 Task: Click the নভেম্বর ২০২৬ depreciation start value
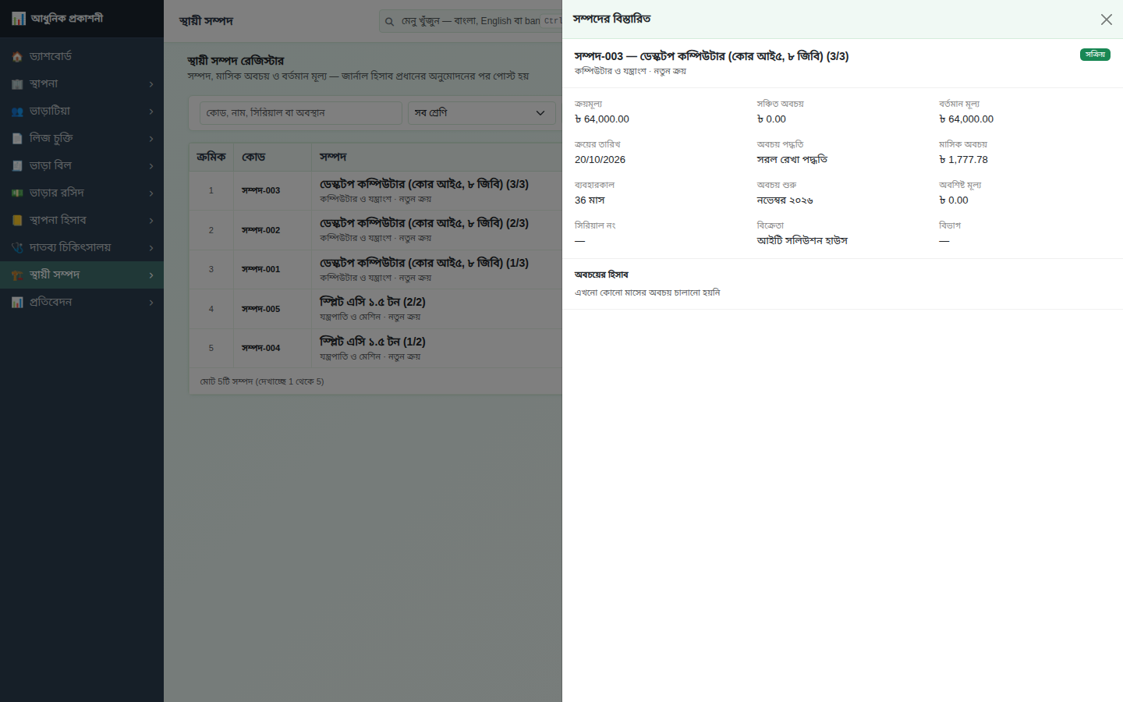click(x=785, y=200)
